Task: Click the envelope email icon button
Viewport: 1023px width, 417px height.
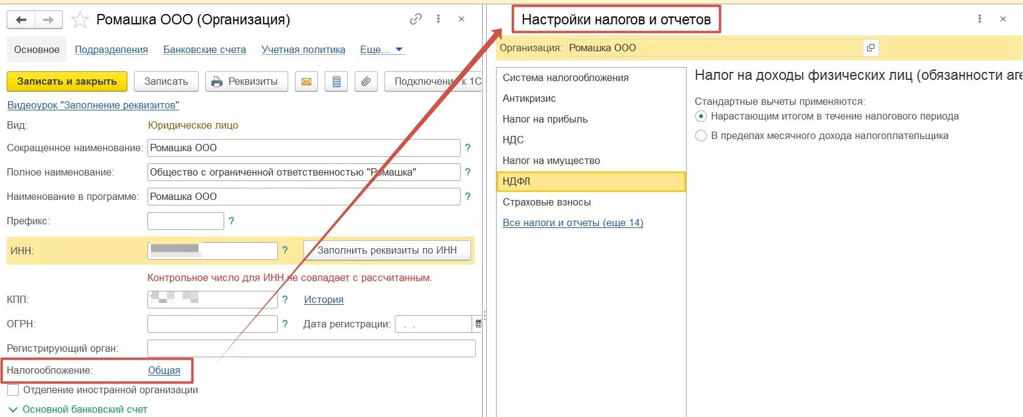Action: 306,82
